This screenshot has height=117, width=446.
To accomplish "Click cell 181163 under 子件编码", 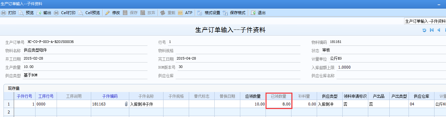I will pyautogui.click(x=110, y=104).
